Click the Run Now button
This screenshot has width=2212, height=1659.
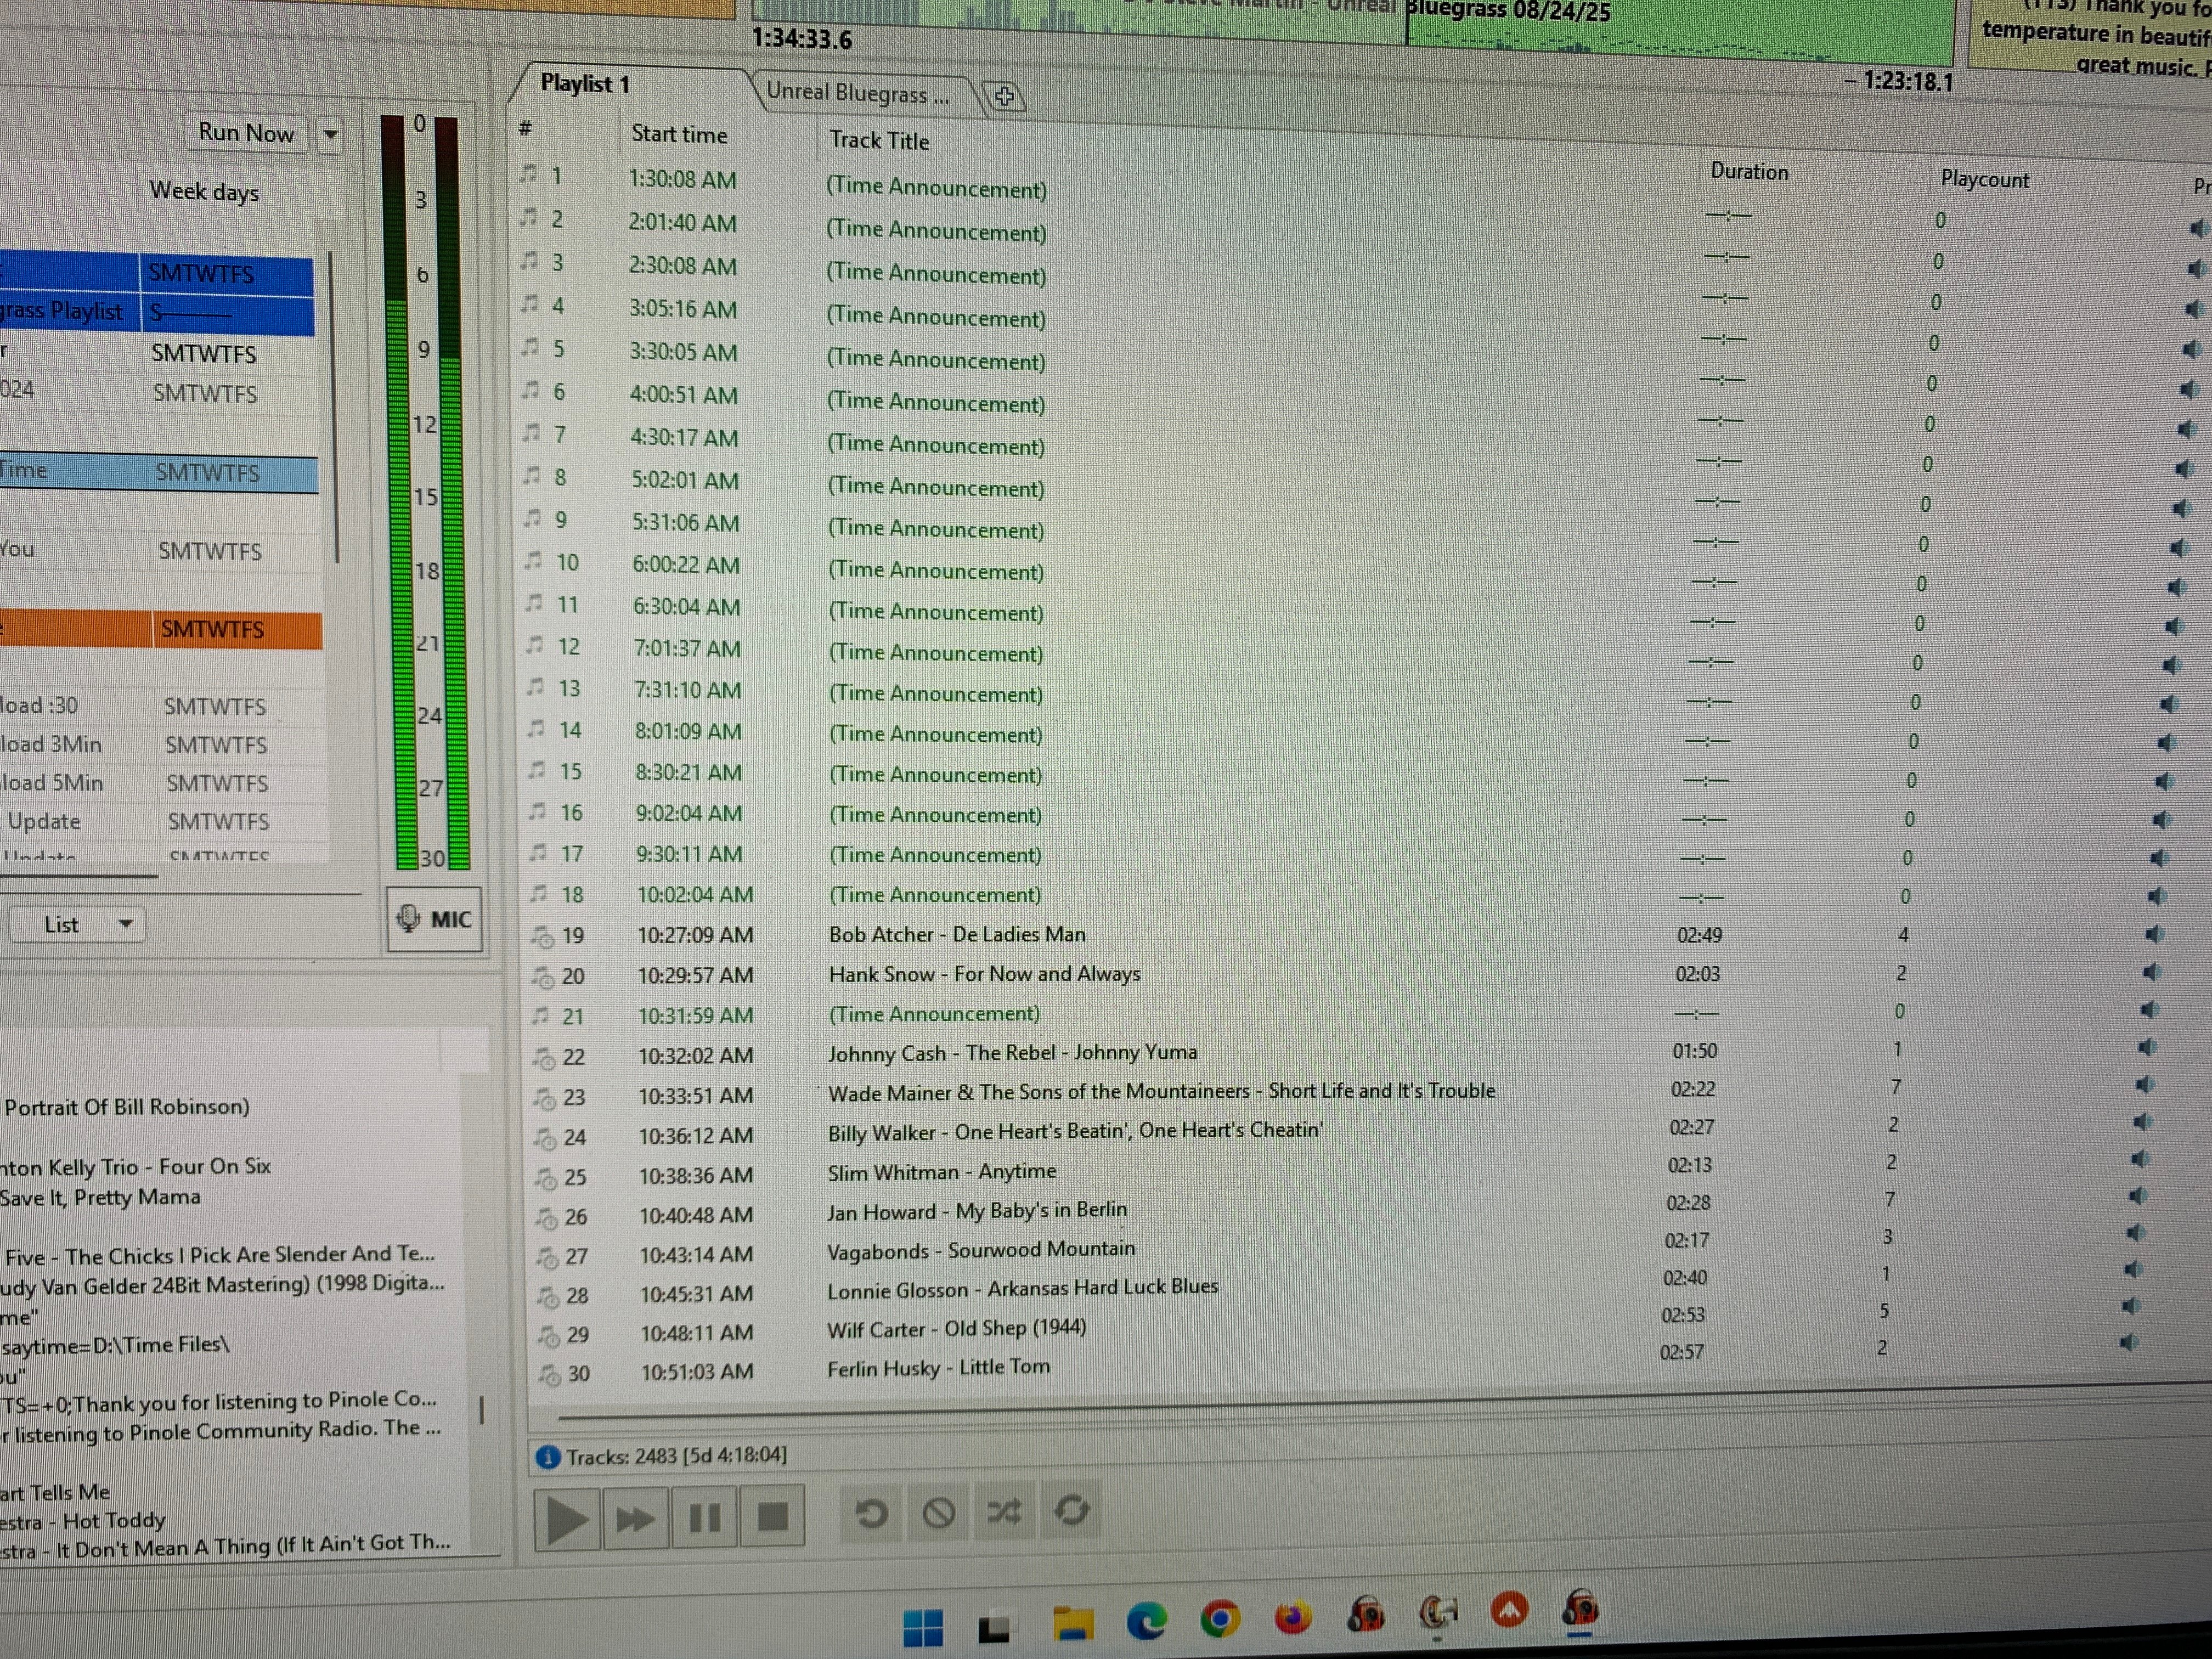[247, 133]
